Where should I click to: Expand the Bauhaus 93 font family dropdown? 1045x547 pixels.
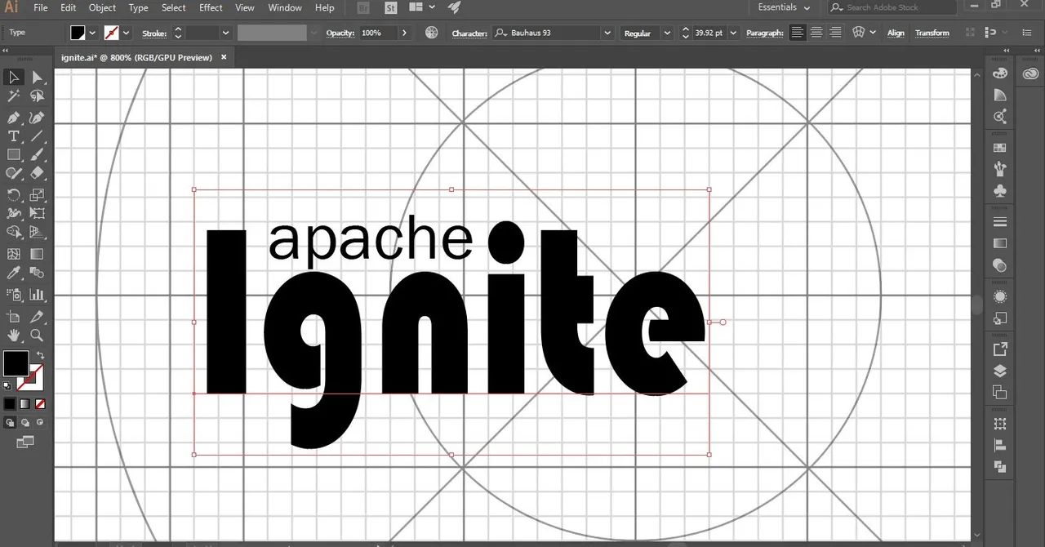point(607,33)
